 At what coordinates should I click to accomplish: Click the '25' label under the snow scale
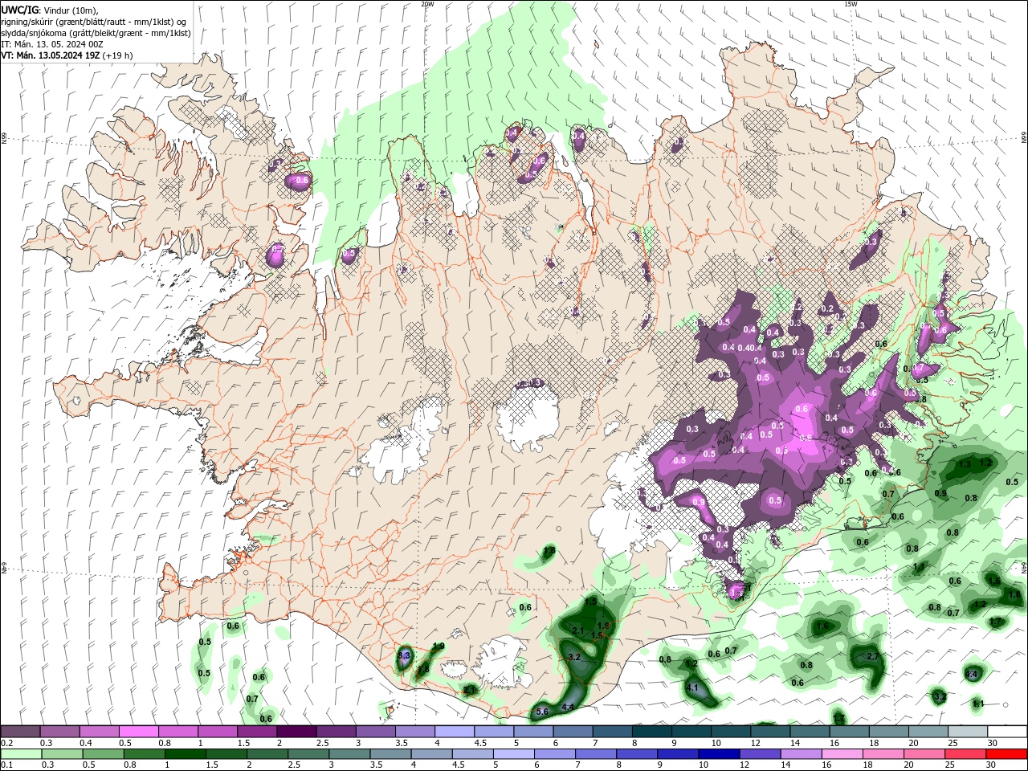(952, 743)
